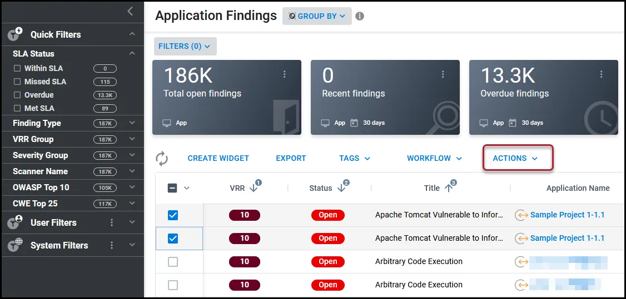Click the VRR column sort arrow
This screenshot has width=626, height=299.
coord(253,188)
